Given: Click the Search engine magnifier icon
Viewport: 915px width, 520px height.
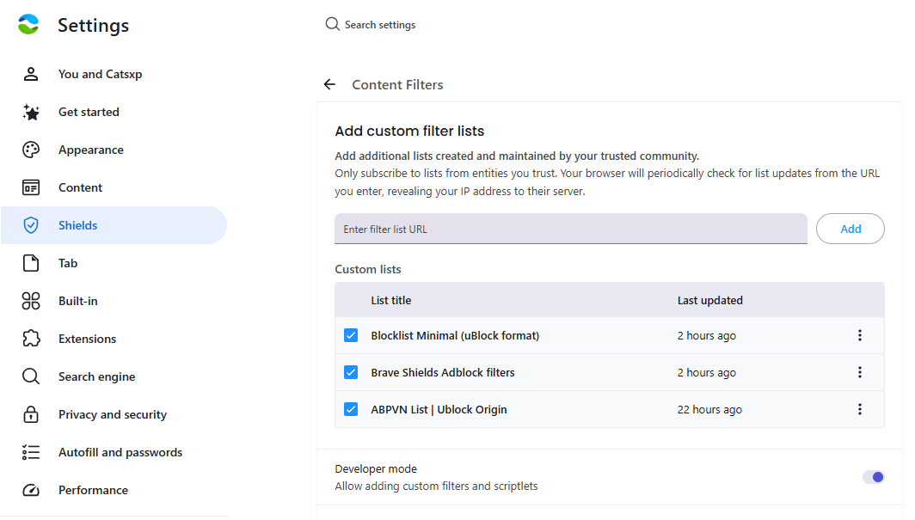Looking at the screenshot, I should point(31,376).
